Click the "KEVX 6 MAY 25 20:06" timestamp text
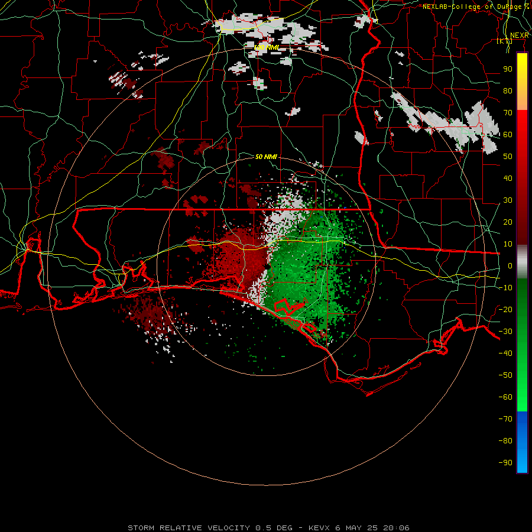532x532 pixels. tap(359, 528)
